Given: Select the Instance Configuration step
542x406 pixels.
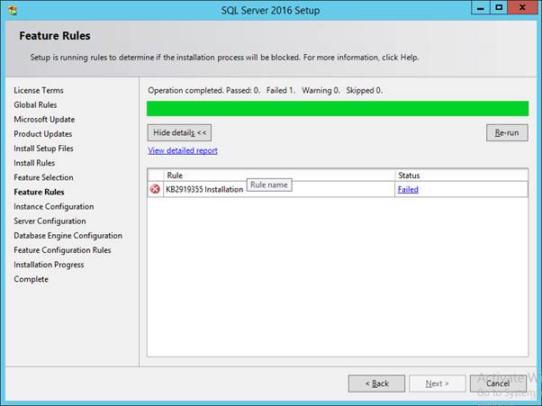Looking at the screenshot, I should tap(54, 207).
